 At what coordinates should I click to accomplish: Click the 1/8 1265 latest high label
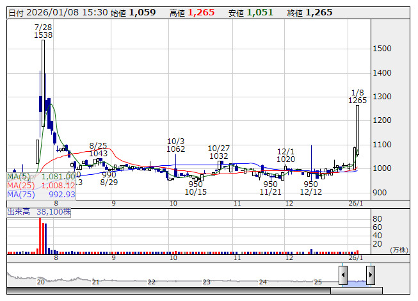(x=357, y=96)
